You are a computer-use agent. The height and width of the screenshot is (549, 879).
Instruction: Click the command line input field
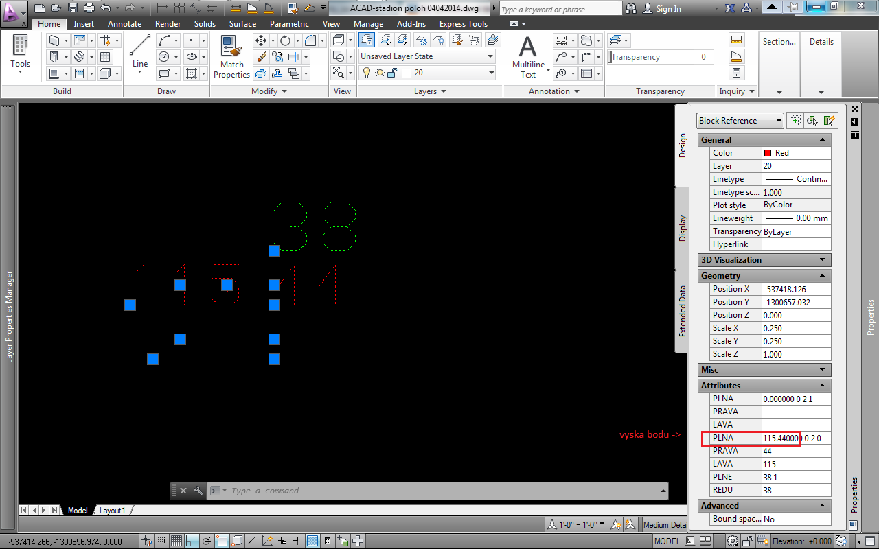click(x=439, y=491)
